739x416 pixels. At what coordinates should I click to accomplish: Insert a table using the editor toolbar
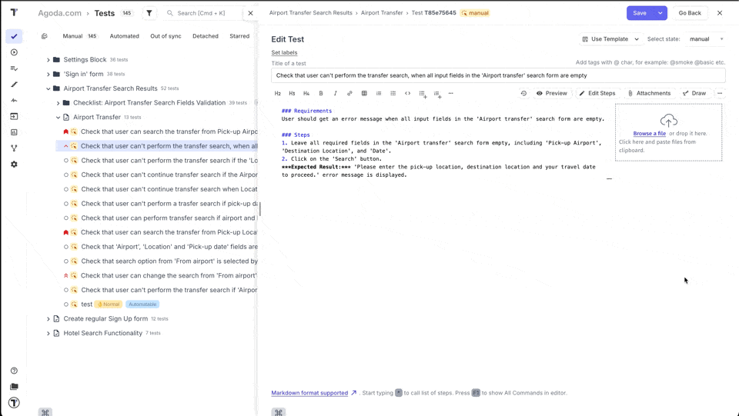tap(364, 94)
